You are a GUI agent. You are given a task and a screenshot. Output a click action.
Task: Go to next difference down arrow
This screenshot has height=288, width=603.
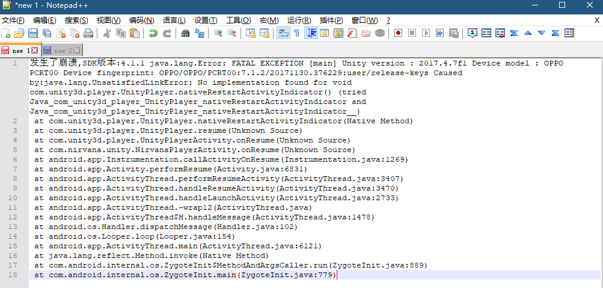coord(542,34)
